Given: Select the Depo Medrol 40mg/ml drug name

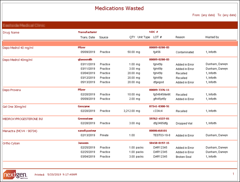Looking at the screenshot, I should point(18,60).
